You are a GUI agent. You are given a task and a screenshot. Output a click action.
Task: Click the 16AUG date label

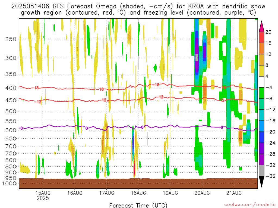[75, 193]
